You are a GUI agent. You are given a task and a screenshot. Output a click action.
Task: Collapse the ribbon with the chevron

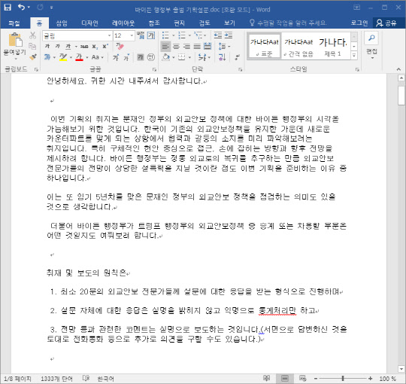coord(398,69)
